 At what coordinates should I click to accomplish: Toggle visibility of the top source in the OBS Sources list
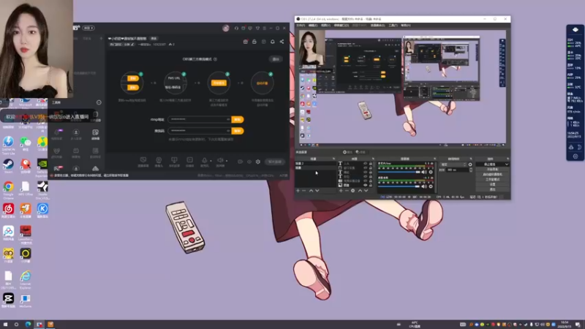click(365, 163)
